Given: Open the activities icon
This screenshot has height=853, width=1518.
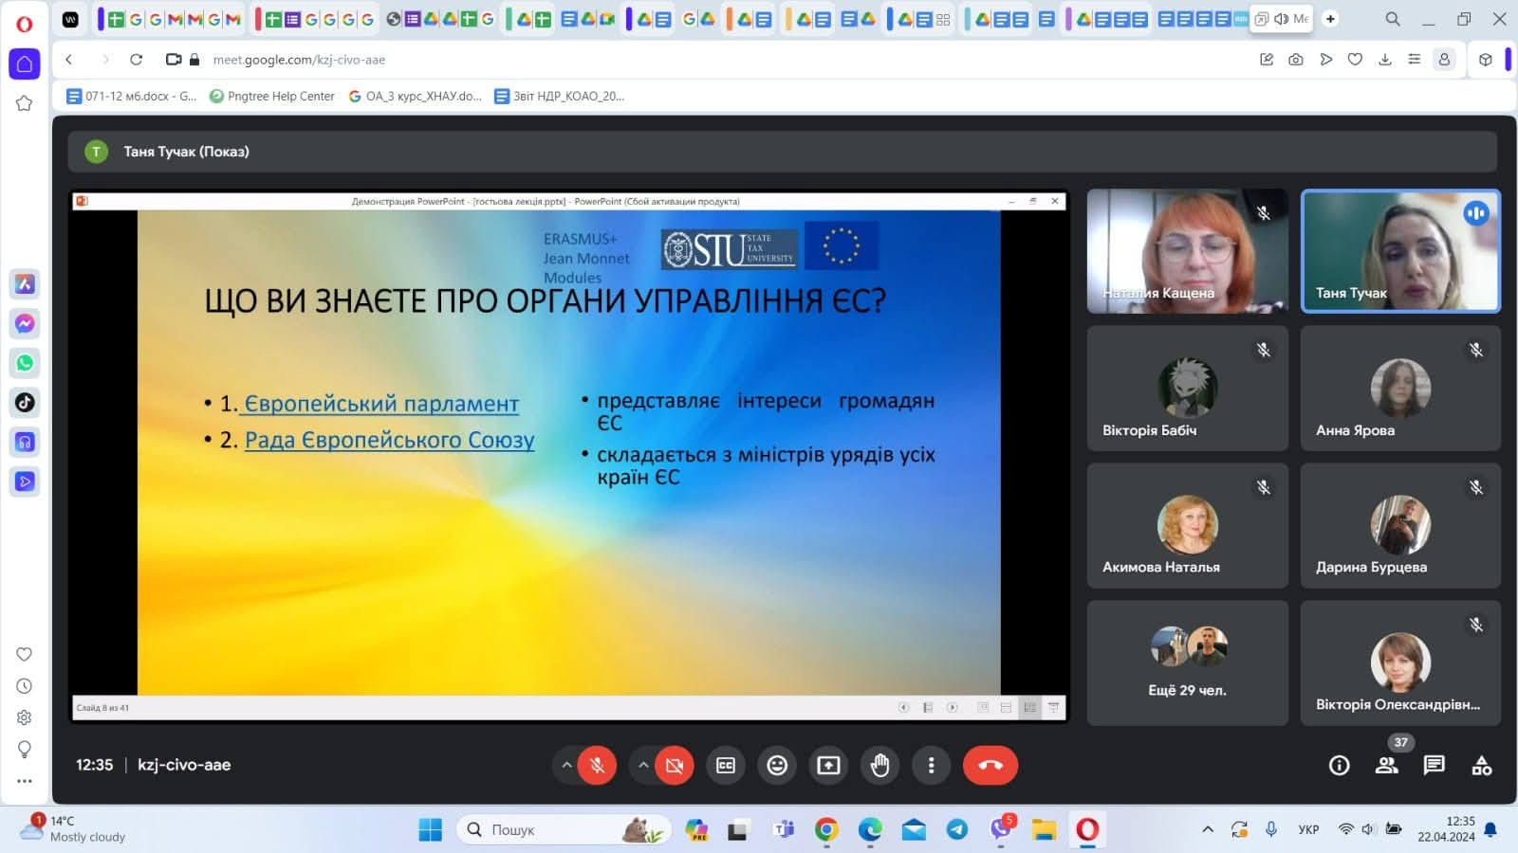Looking at the screenshot, I should click(1481, 765).
